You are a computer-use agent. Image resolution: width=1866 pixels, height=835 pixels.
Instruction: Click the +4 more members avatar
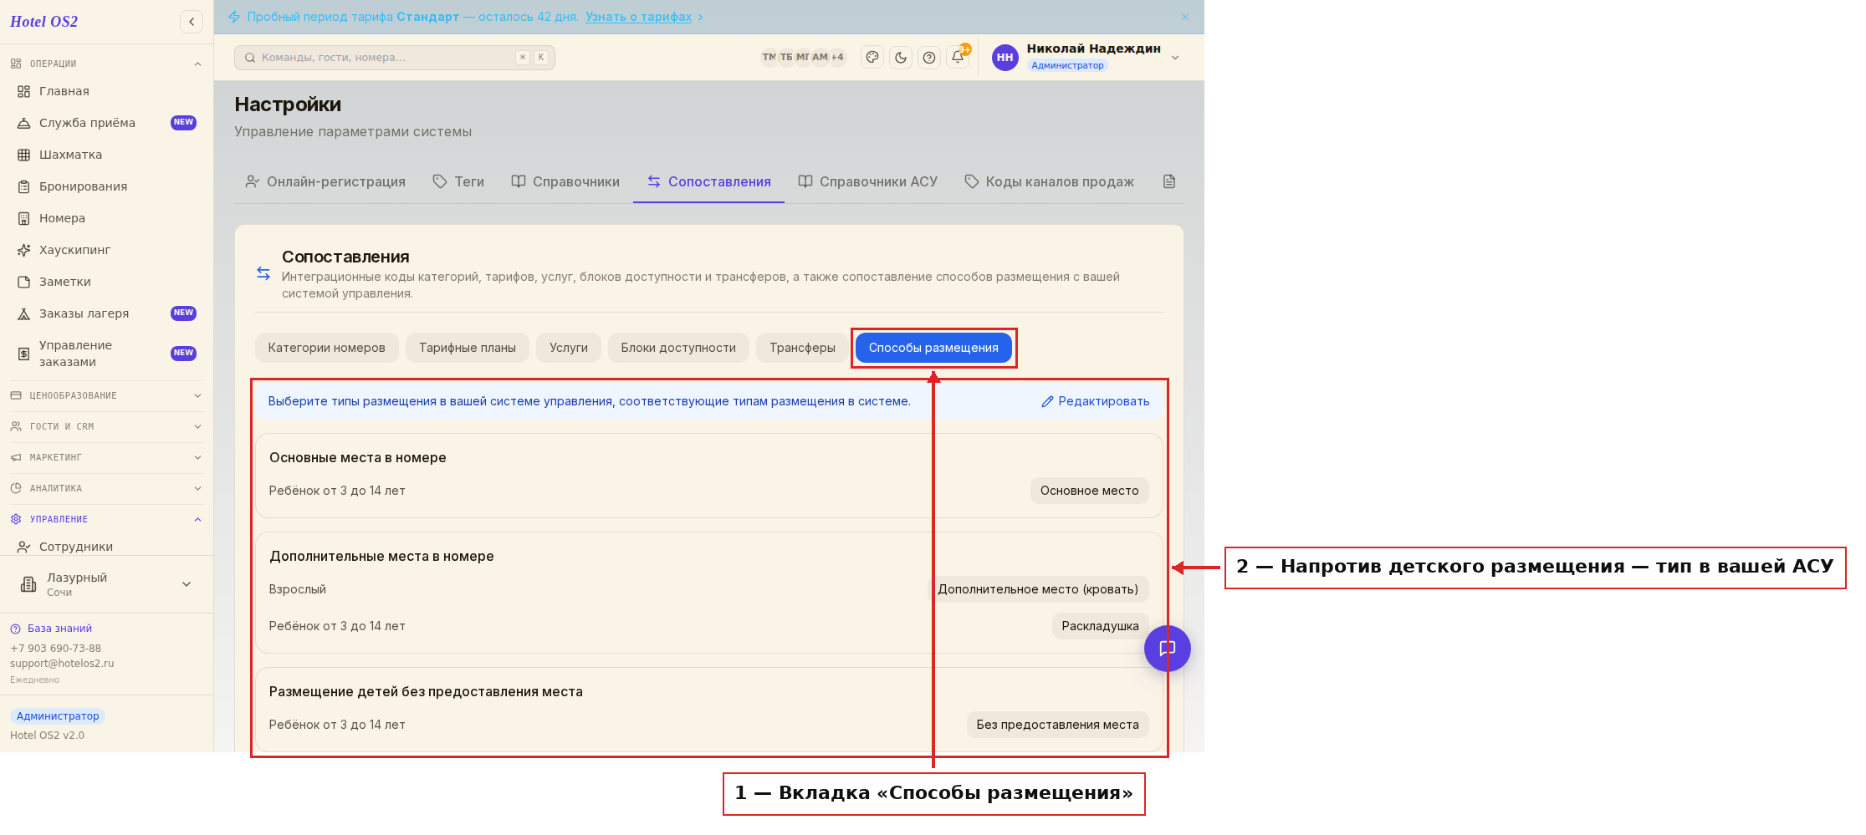pos(837,58)
